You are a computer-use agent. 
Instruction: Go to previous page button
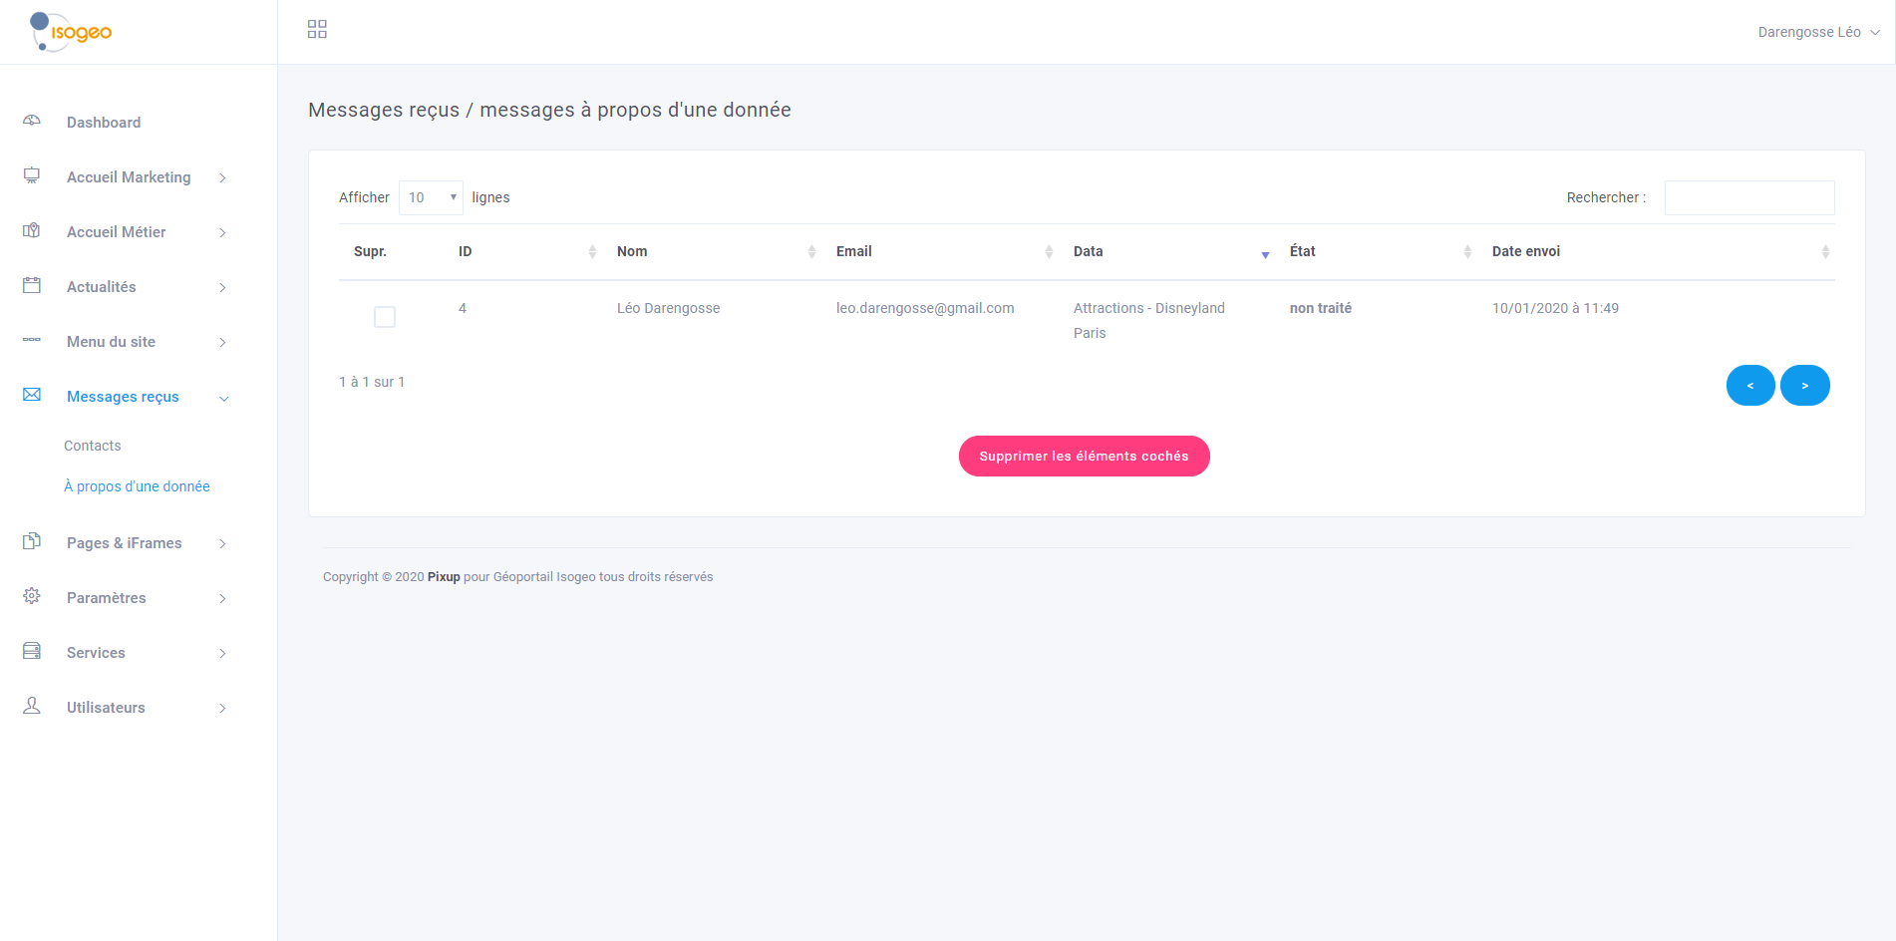(1749, 386)
